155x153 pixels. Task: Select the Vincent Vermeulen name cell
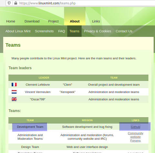(37, 92)
